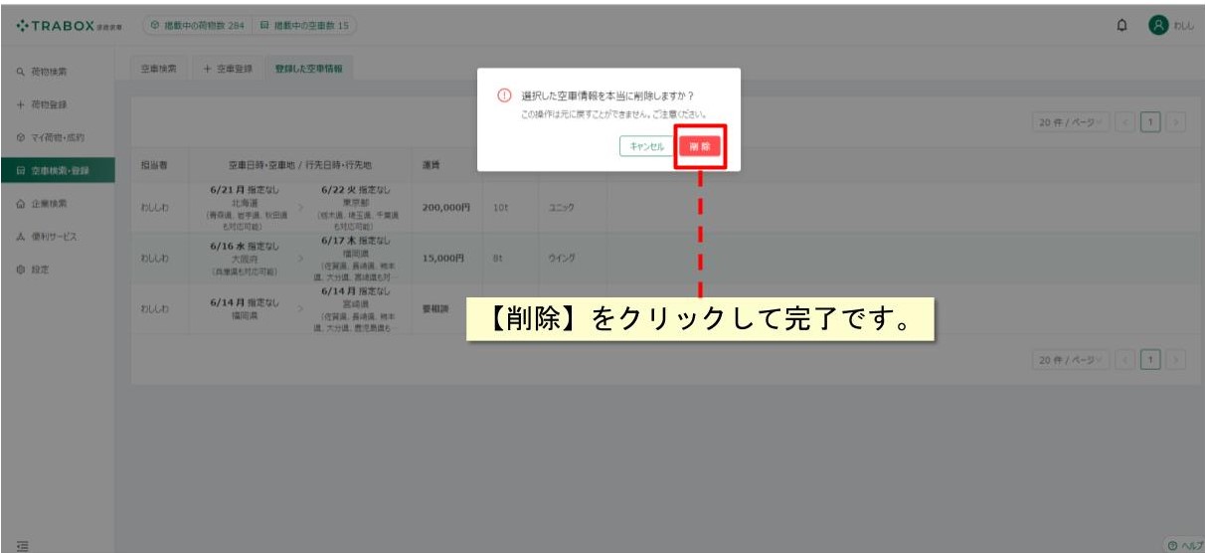
Task: Click the 10t weight cell
Action: tap(500, 210)
